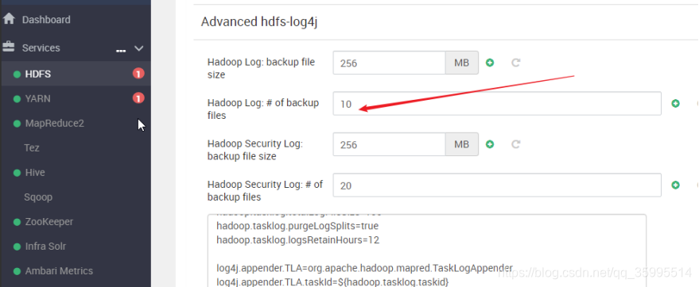699x287 pixels.
Task: Click green plus beside # of backup files
Action: click(675, 104)
